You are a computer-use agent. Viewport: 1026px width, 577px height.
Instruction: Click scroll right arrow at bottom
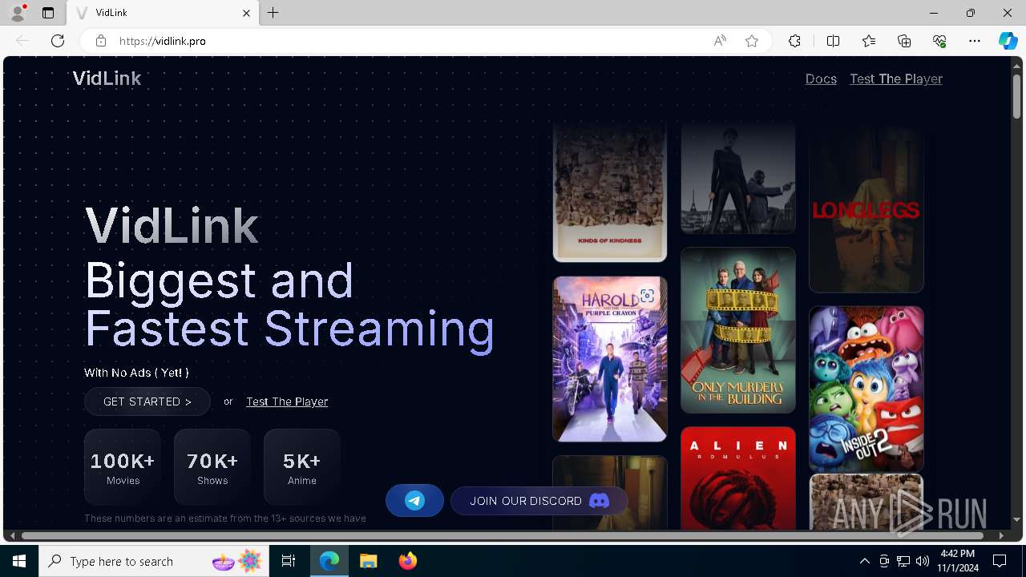tap(1001, 535)
